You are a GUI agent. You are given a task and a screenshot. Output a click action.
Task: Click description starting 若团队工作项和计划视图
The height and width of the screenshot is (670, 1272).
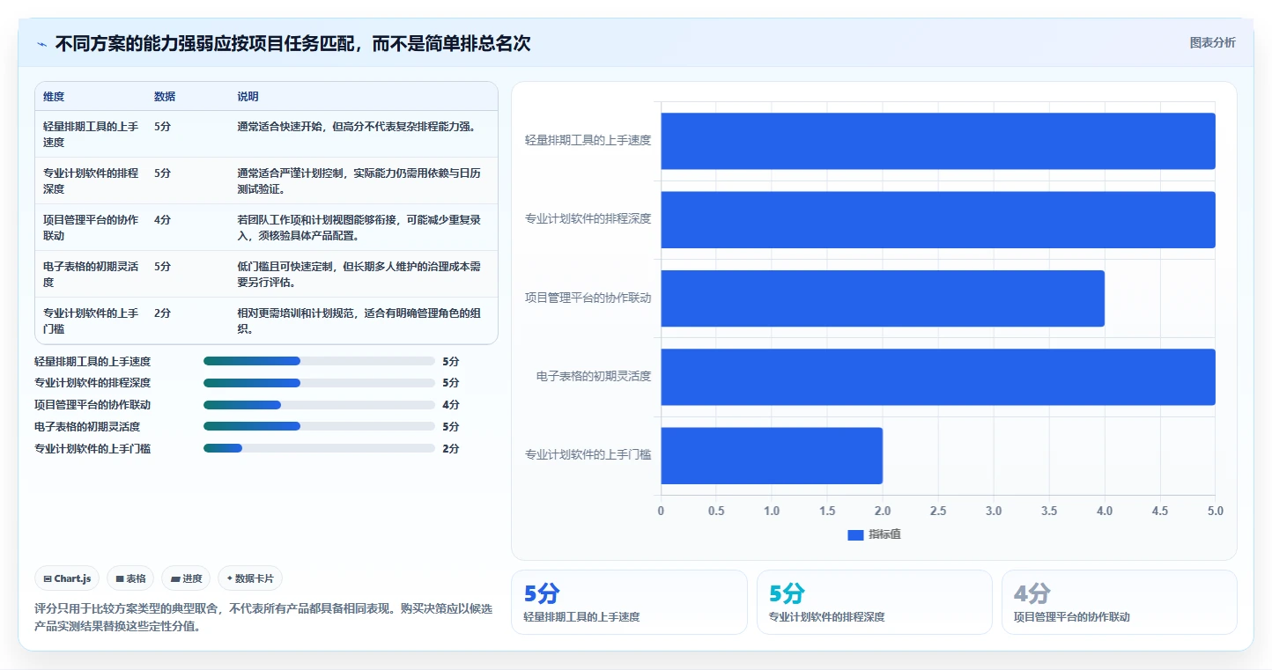click(x=359, y=227)
